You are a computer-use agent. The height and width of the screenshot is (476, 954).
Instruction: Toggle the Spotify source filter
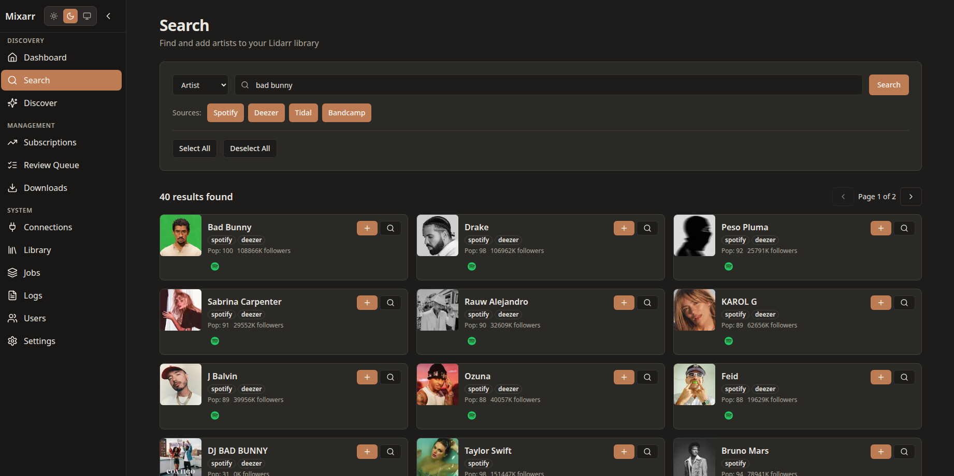[225, 113]
